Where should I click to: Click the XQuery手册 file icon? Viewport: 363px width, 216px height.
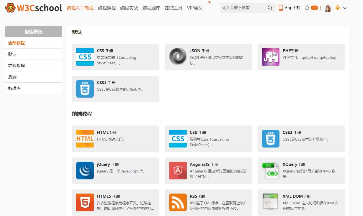pyautogui.click(x=270, y=171)
